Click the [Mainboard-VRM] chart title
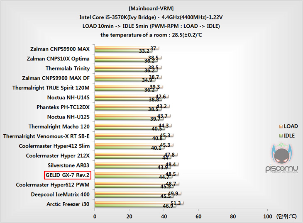The image size is (303, 223). pos(151,8)
